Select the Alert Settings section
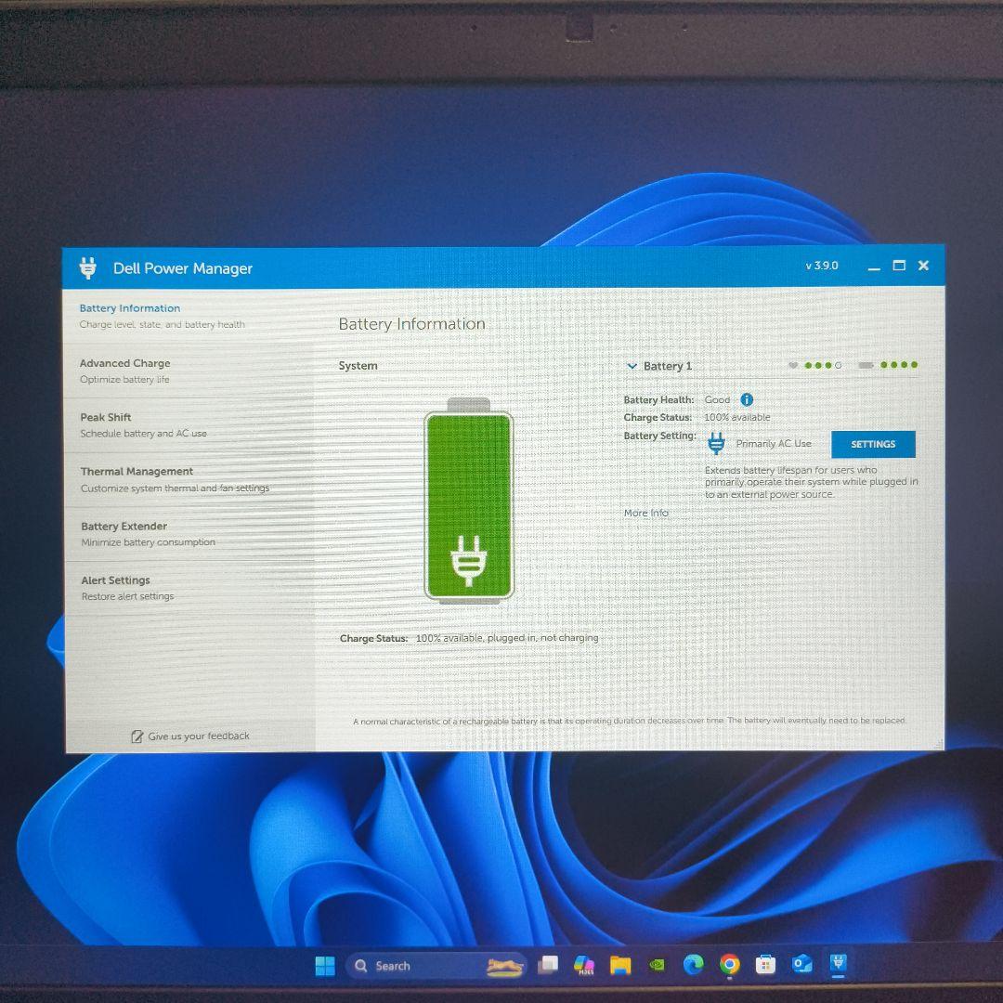1003x1003 pixels. coord(115,580)
